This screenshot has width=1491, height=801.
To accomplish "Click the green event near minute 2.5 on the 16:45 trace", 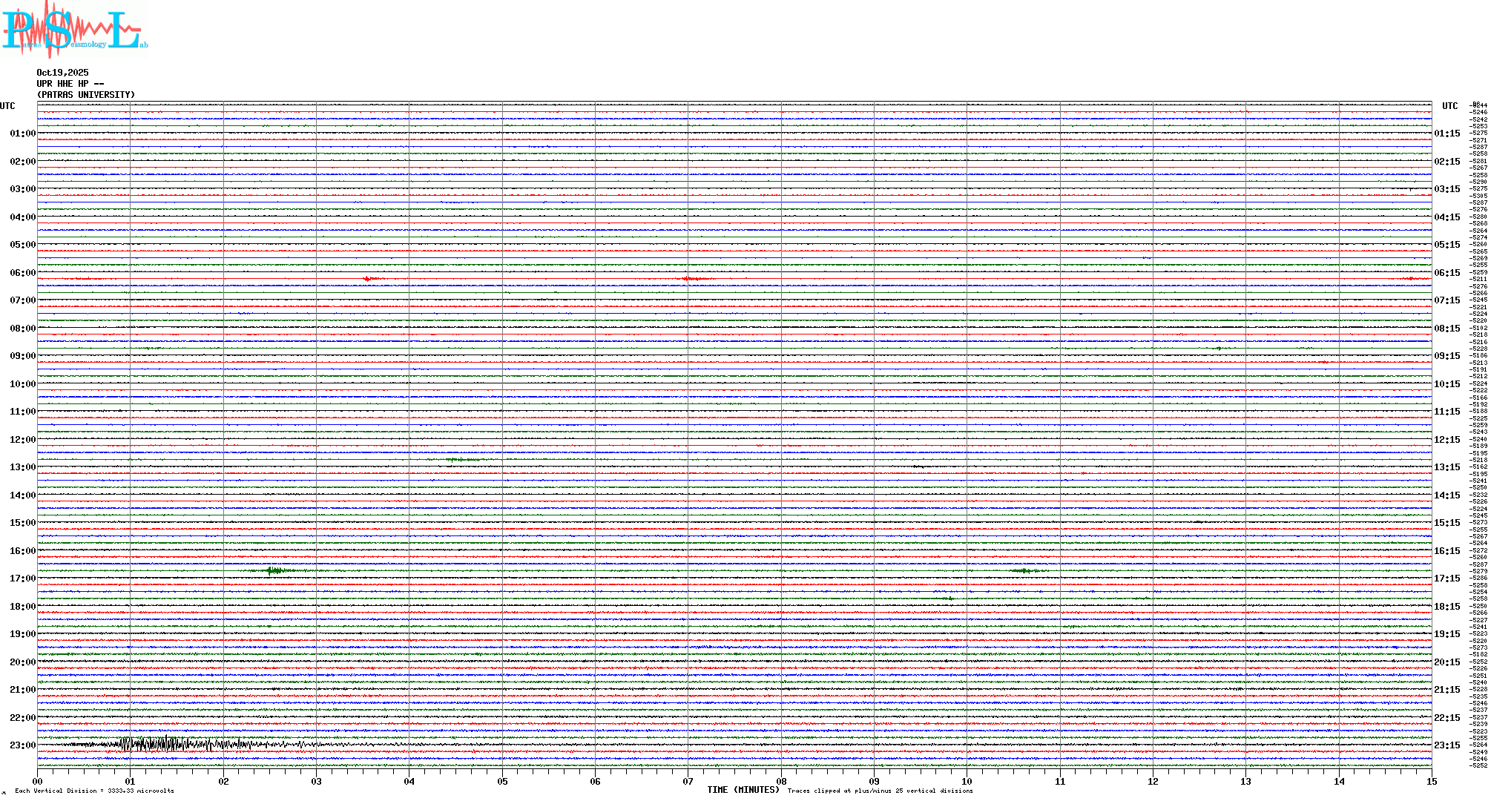I will coord(276,570).
